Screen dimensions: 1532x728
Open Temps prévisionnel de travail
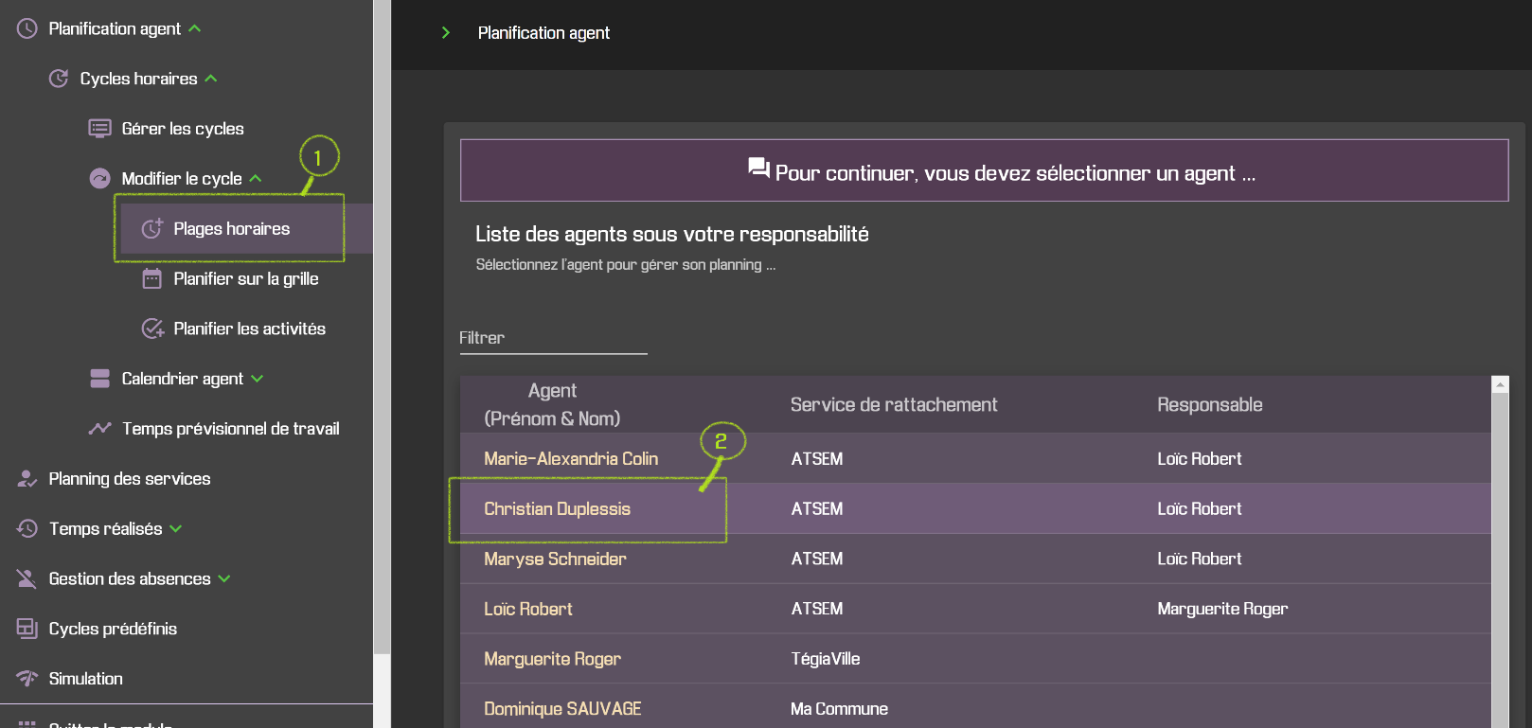click(x=231, y=429)
